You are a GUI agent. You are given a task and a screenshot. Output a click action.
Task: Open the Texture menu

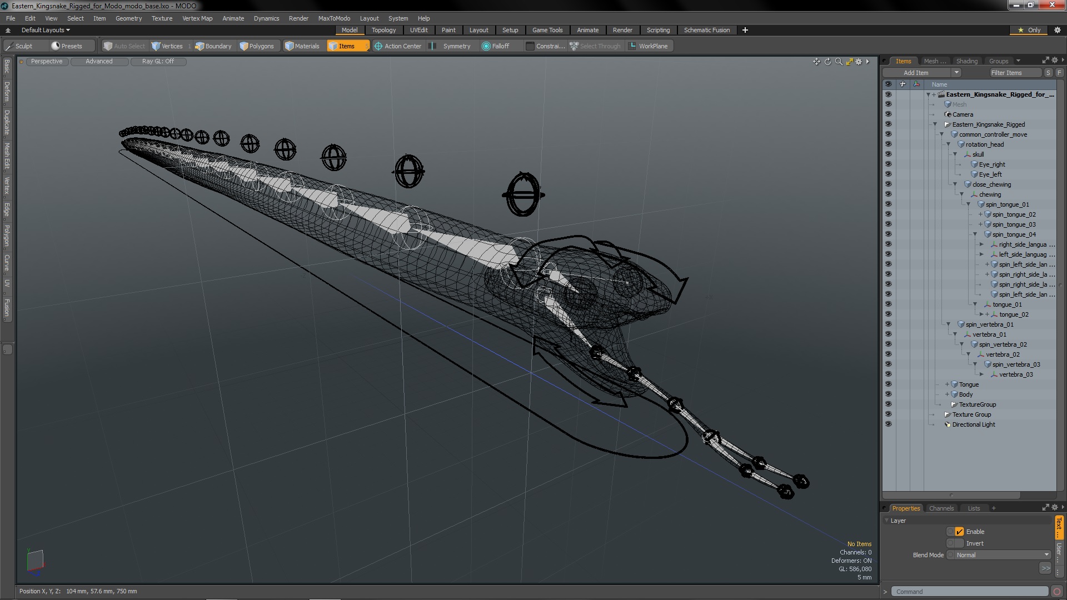pos(162,18)
